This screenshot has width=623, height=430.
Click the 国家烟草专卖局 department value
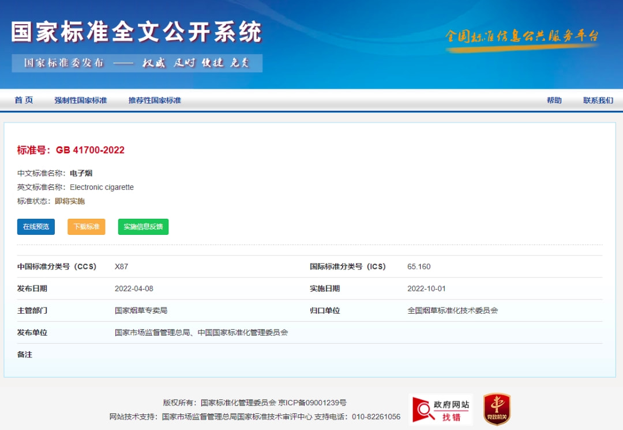tap(141, 310)
